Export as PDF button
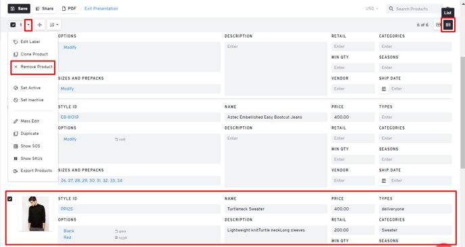Image resolution: width=465 pixels, height=247 pixels. pos(69,9)
